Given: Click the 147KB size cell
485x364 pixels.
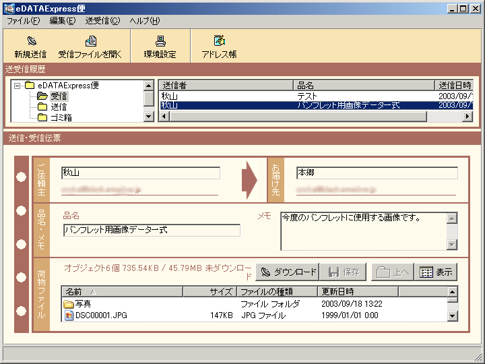Looking at the screenshot, I should tap(221, 315).
